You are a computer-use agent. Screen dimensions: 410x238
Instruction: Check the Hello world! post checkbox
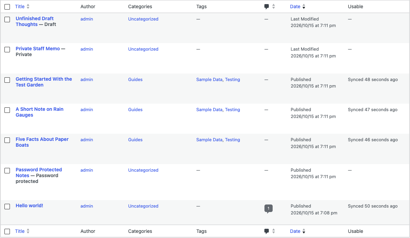tap(7, 207)
